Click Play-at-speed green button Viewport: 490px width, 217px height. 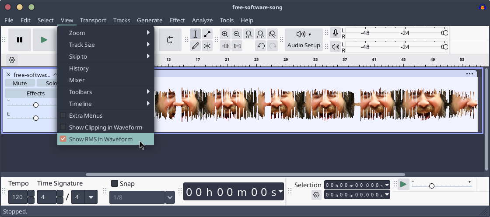point(403,185)
